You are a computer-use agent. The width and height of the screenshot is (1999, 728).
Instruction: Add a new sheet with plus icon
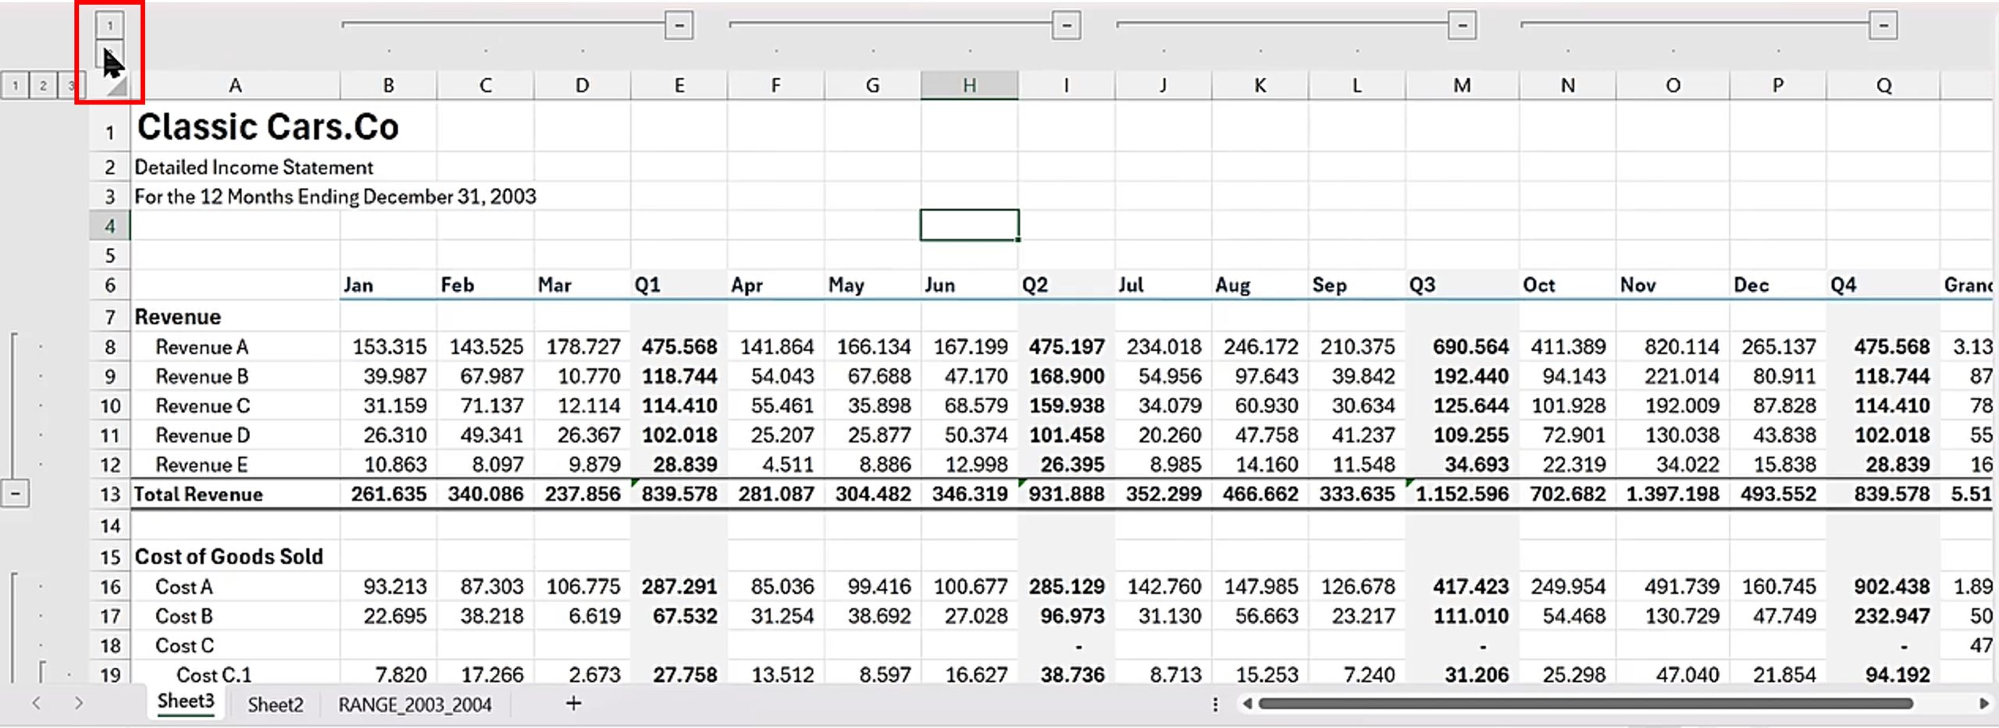click(x=573, y=703)
